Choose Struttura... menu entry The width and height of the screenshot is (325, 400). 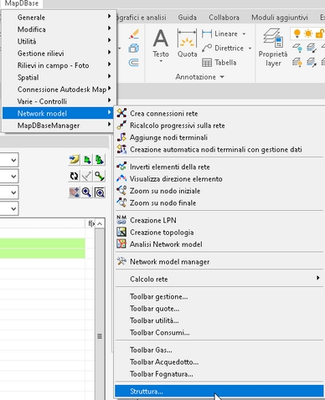[219, 391]
